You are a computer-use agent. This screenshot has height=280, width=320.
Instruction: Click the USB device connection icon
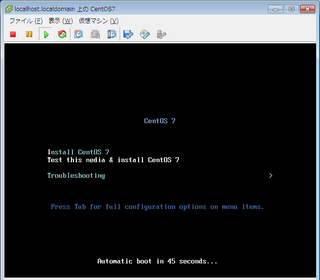[161, 35]
